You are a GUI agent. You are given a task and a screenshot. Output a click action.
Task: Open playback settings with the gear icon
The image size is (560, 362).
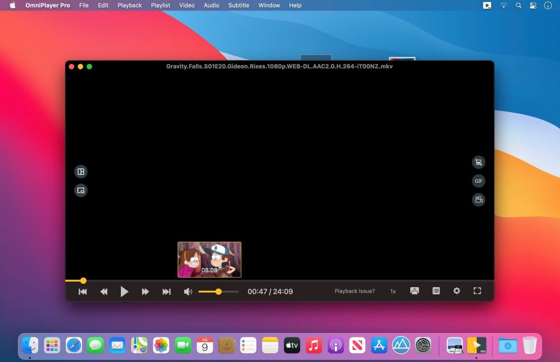(x=457, y=291)
